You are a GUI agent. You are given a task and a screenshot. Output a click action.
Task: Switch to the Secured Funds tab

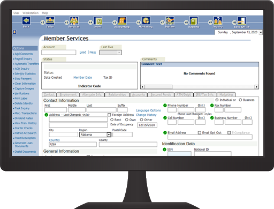161,94
